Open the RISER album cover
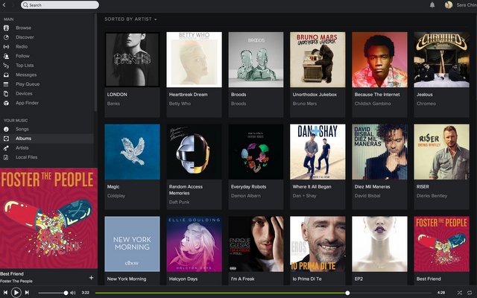477x298 pixels. click(x=441, y=152)
